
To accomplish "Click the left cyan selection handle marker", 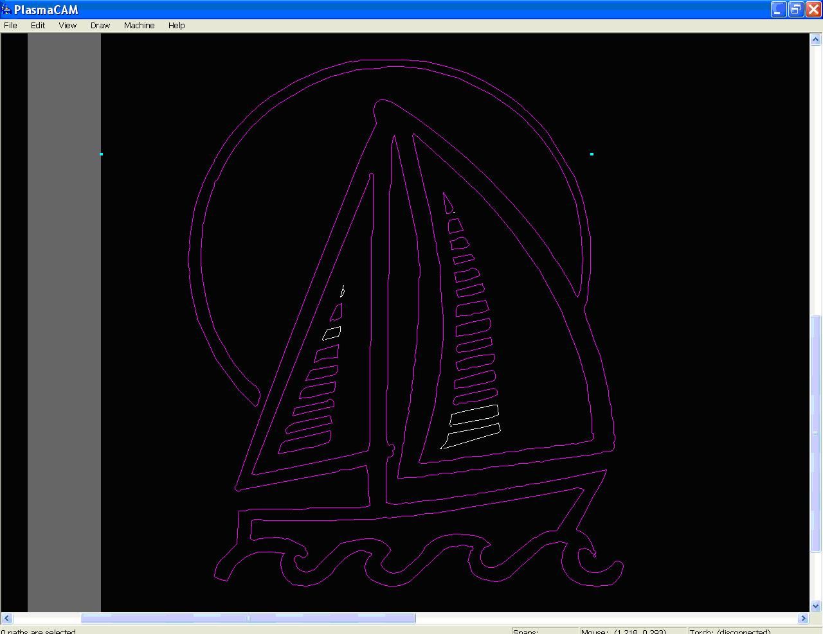I will tap(101, 154).
